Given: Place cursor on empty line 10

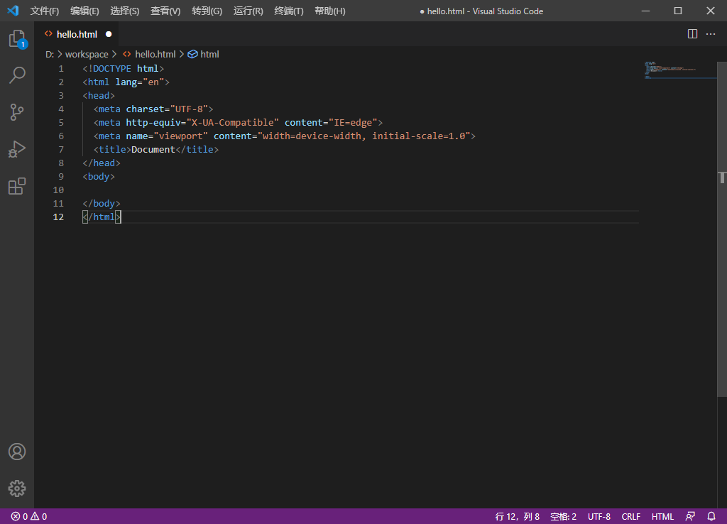Looking at the screenshot, I should [x=360, y=190].
